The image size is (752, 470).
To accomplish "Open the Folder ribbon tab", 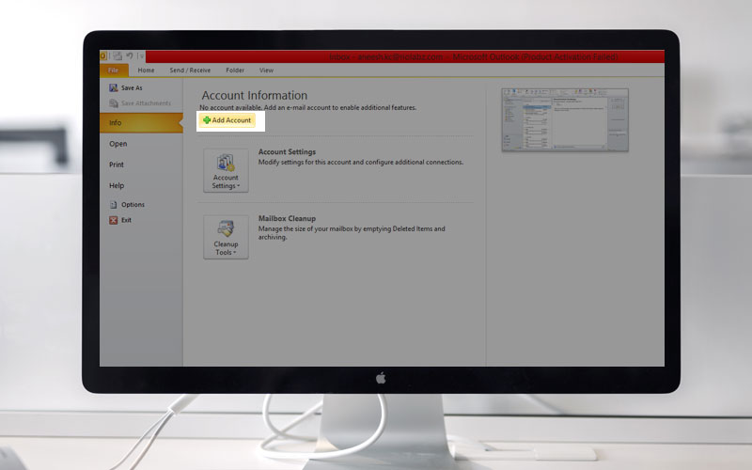I will tap(235, 70).
